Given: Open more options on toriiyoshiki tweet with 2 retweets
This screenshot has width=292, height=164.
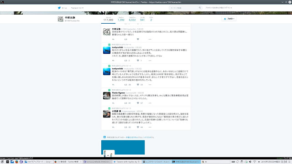Looking at the screenshot, I should tap(150, 61).
